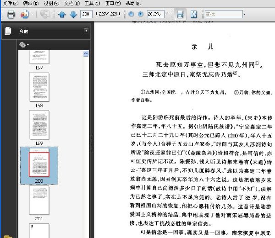Expand the share icon dropdown arrow
The height and width of the screenshot is (238, 275).
tap(32, 14)
